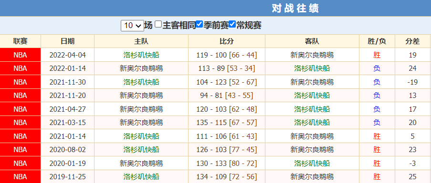Open home team 洛杉矶快船 in 2019-11-25 row
Image resolution: width=431 pixels, height=183 pixels.
click(141, 177)
